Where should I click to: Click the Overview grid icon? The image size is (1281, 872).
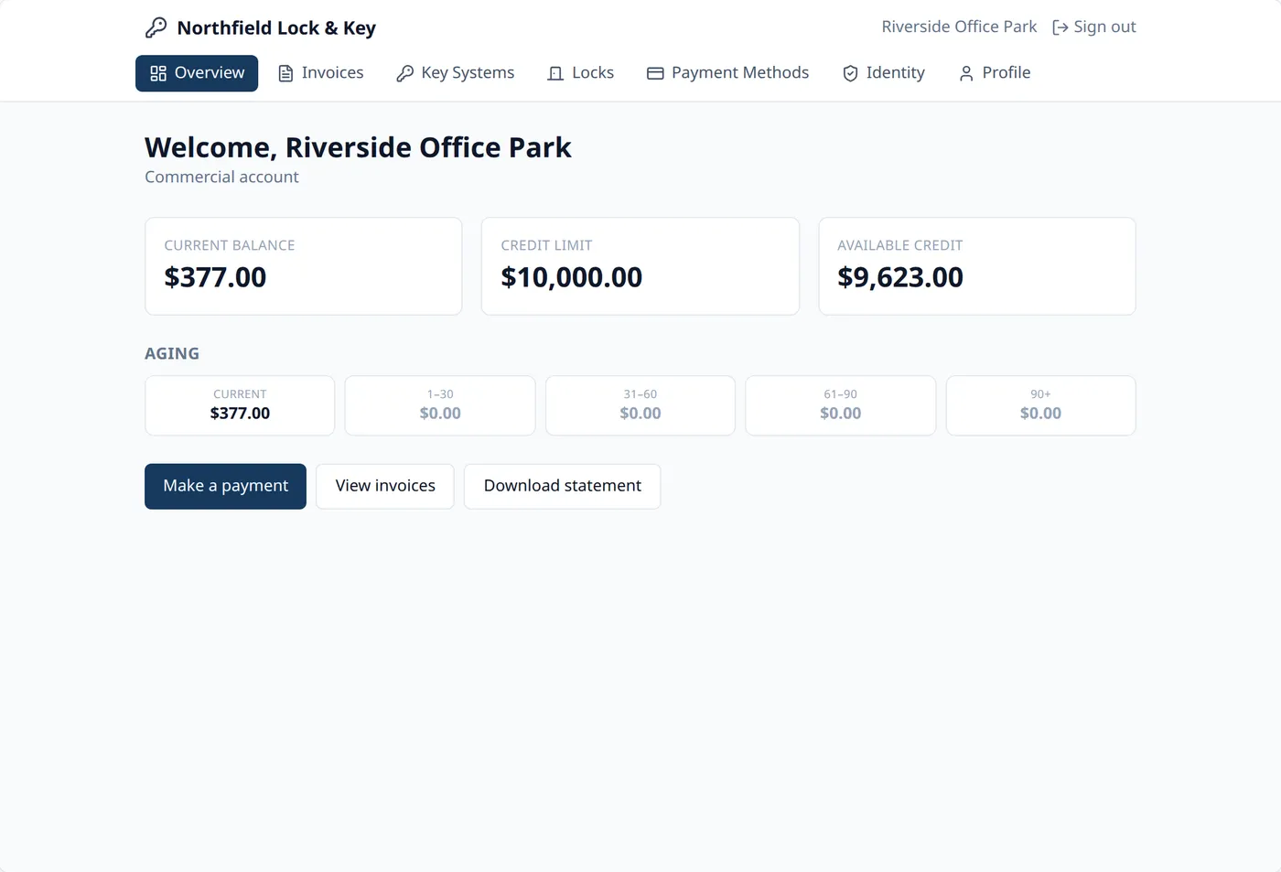click(158, 73)
